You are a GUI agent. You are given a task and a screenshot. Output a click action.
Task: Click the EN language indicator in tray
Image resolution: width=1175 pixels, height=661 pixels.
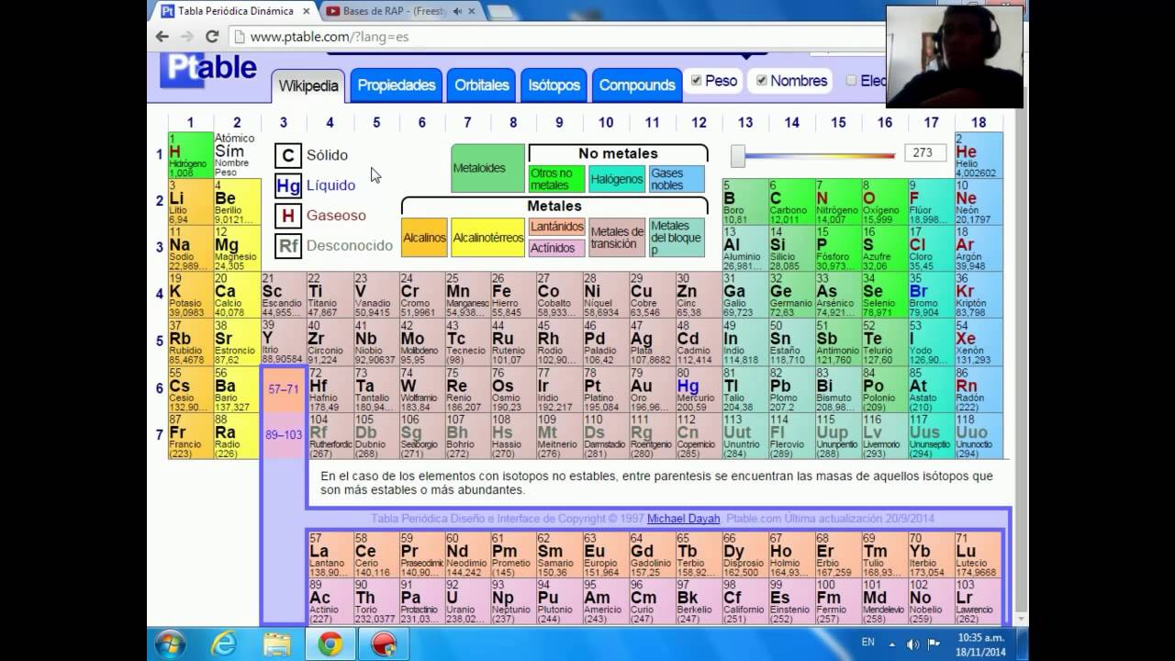tap(867, 643)
